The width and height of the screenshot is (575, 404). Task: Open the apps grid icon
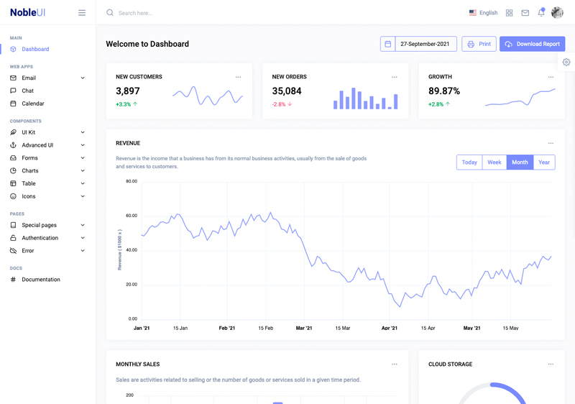(x=510, y=13)
